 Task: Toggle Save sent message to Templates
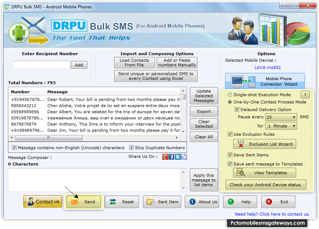tap(230, 164)
